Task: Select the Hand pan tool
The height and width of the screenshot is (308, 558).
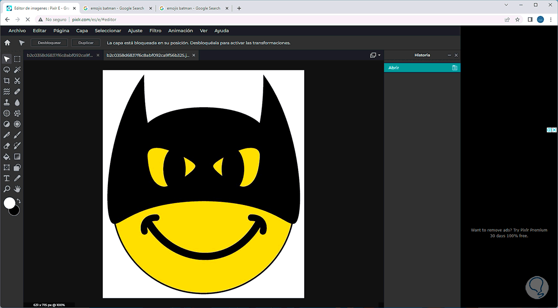Action: pyautogui.click(x=17, y=189)
